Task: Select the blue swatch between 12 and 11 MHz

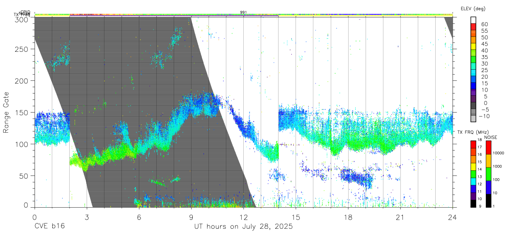Action: [473, 188]
